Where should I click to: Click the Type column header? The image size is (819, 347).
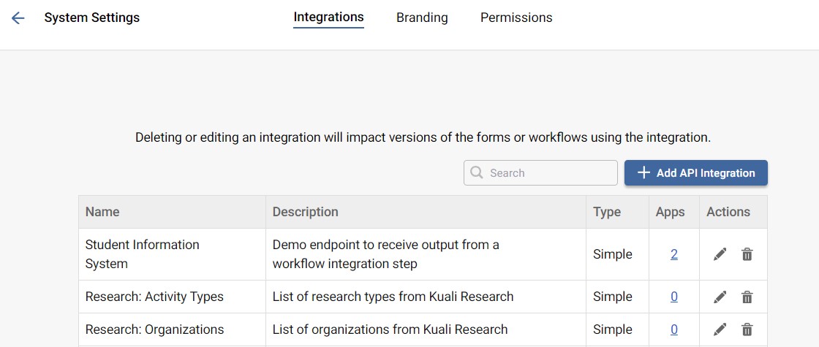607,212
